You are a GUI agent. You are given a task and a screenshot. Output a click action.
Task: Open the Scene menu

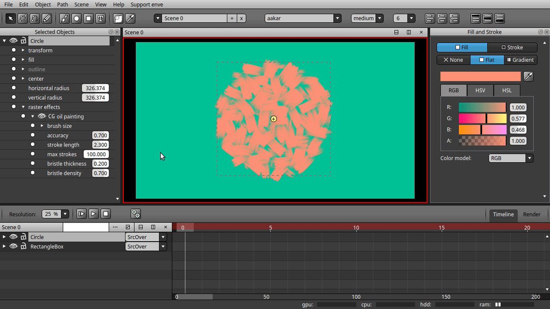(82, 5)
